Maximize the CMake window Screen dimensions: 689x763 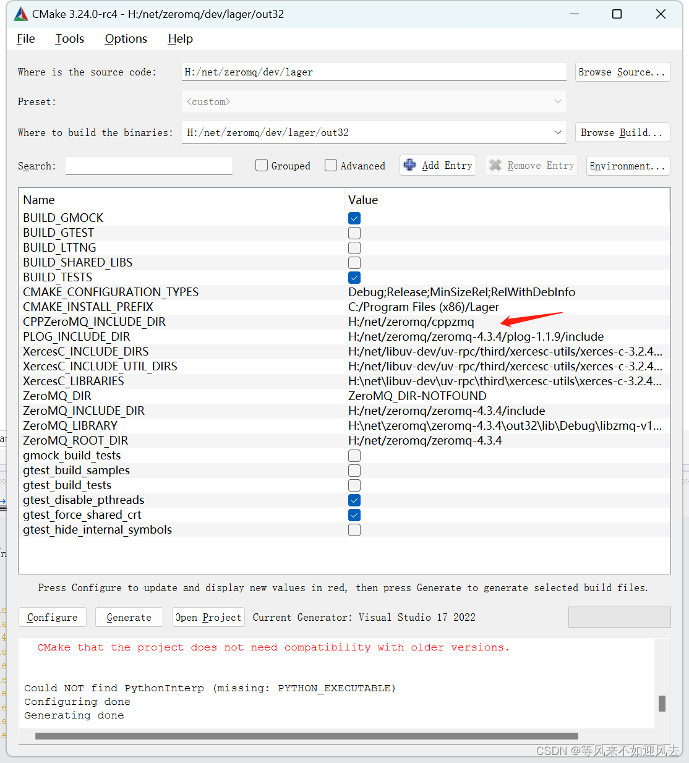[617, 14]
